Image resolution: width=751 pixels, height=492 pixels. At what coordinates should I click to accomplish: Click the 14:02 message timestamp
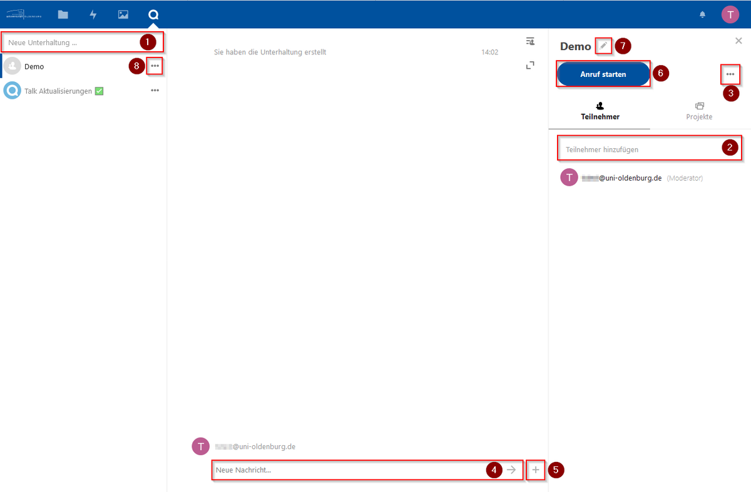tap(490, 52)
